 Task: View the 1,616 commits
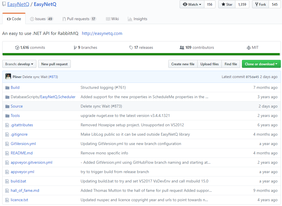point(30,48)
